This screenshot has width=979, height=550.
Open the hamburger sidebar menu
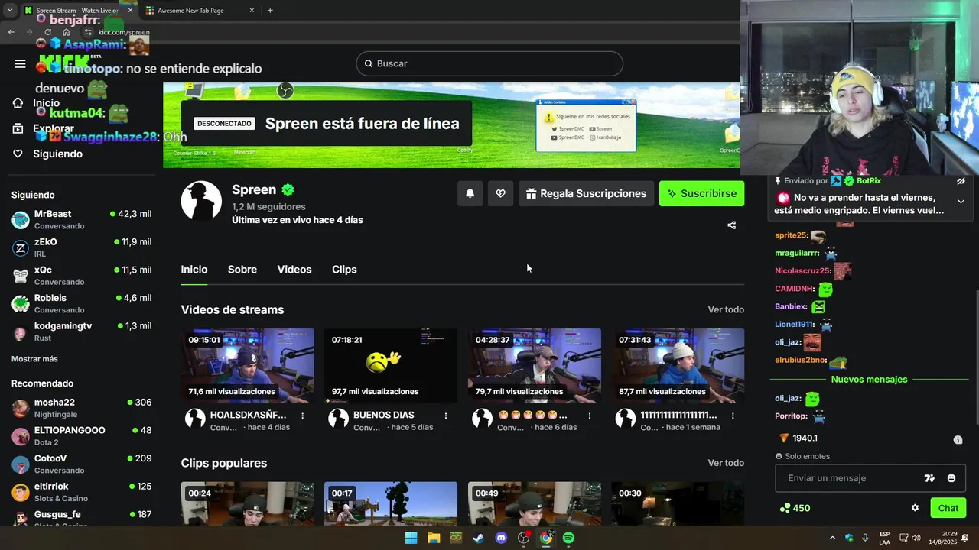pos(21,63)
